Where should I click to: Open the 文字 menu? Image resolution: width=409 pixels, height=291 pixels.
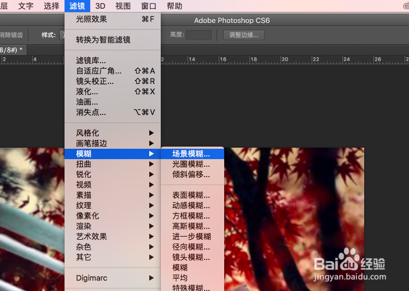pyautogui.click(x=26, y=5)
